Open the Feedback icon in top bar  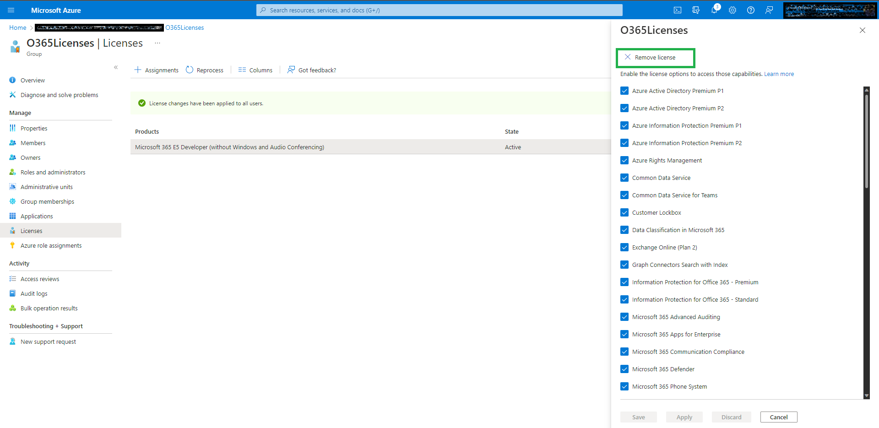point(769,10)
